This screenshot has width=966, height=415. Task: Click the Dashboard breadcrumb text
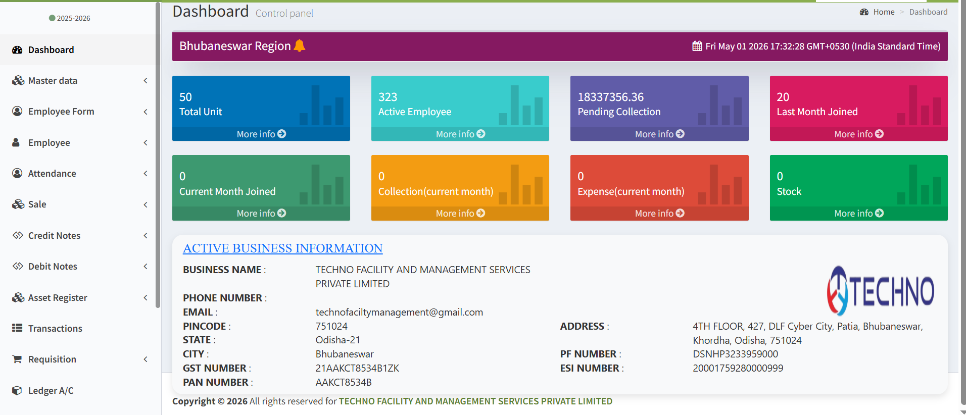tap(929, 12)
